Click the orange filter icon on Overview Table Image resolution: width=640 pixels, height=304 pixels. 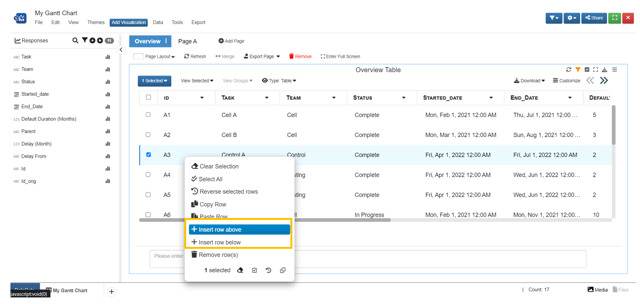(x=578, y=70)
